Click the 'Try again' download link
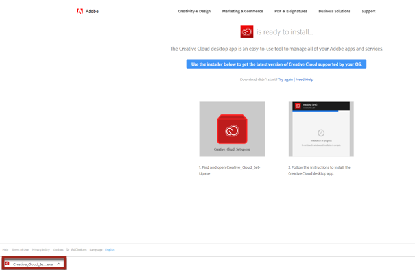 pos(285,80)
